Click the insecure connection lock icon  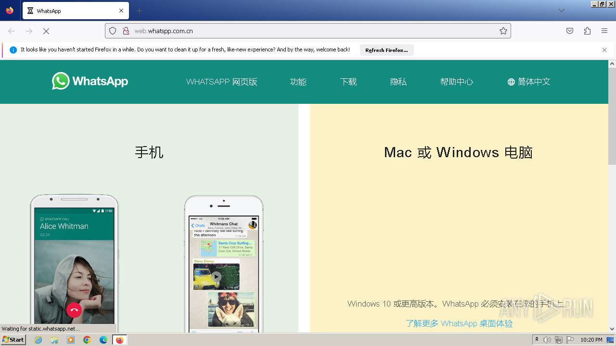click(x=126, y=31)
